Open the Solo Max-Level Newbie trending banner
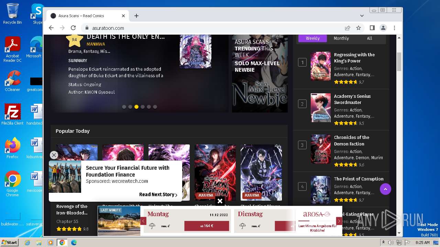The width and height of the screenshot is (440, 247). pyautogui.click(x=260, y=73)
